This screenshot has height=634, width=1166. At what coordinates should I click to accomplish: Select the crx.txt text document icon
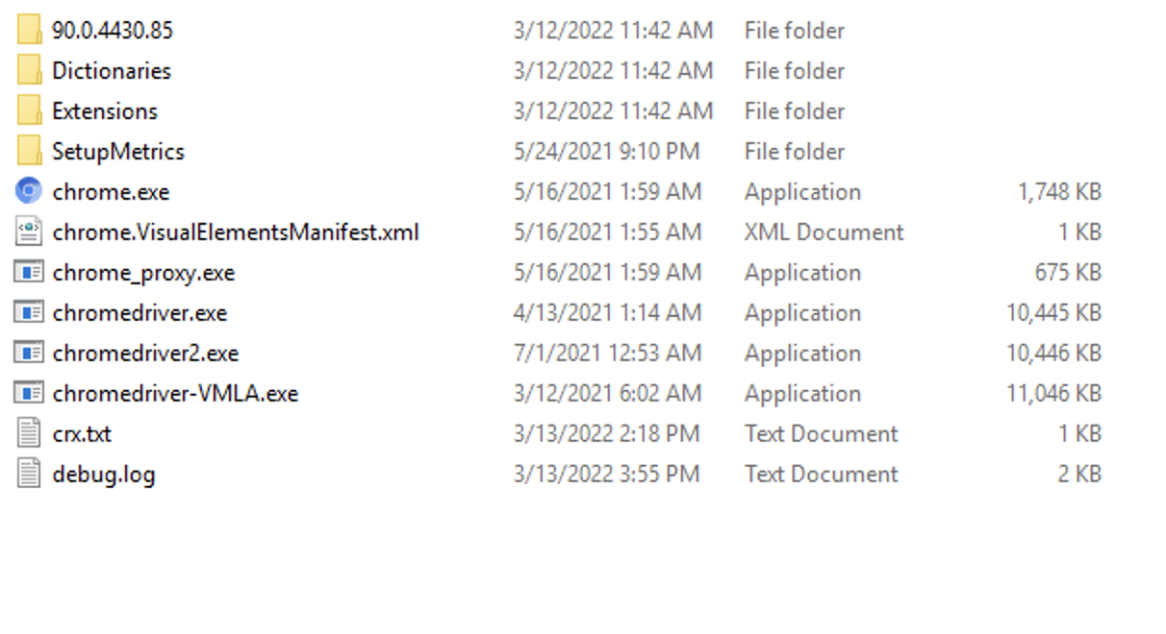click(x=29, y=433)
